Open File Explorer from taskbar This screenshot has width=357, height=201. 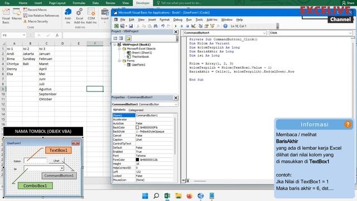(178, 196)
